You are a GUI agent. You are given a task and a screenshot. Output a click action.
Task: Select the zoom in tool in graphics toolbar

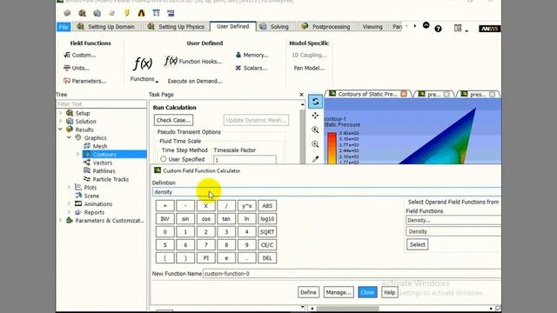coord(315,130)
